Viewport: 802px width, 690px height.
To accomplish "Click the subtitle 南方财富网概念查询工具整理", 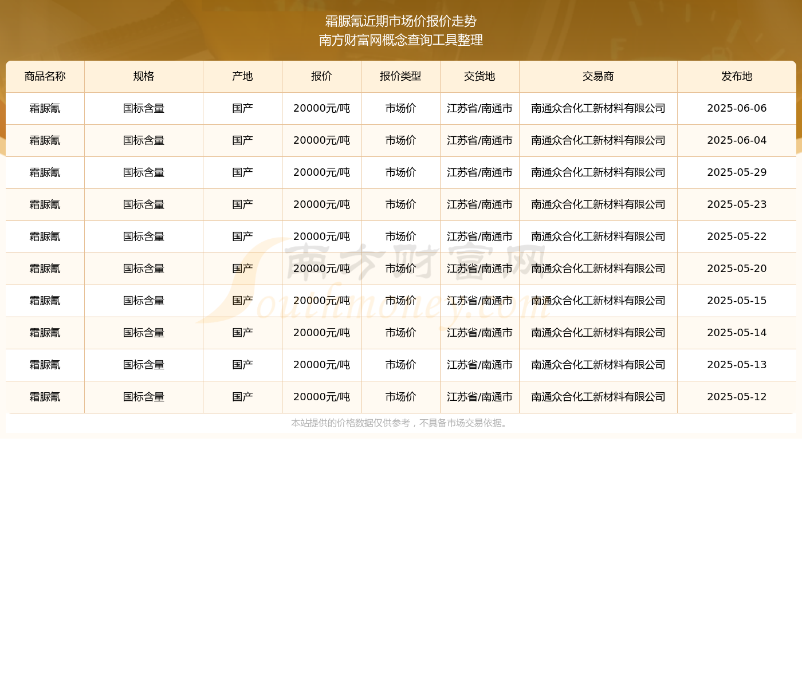I will (x=401, y=40).
